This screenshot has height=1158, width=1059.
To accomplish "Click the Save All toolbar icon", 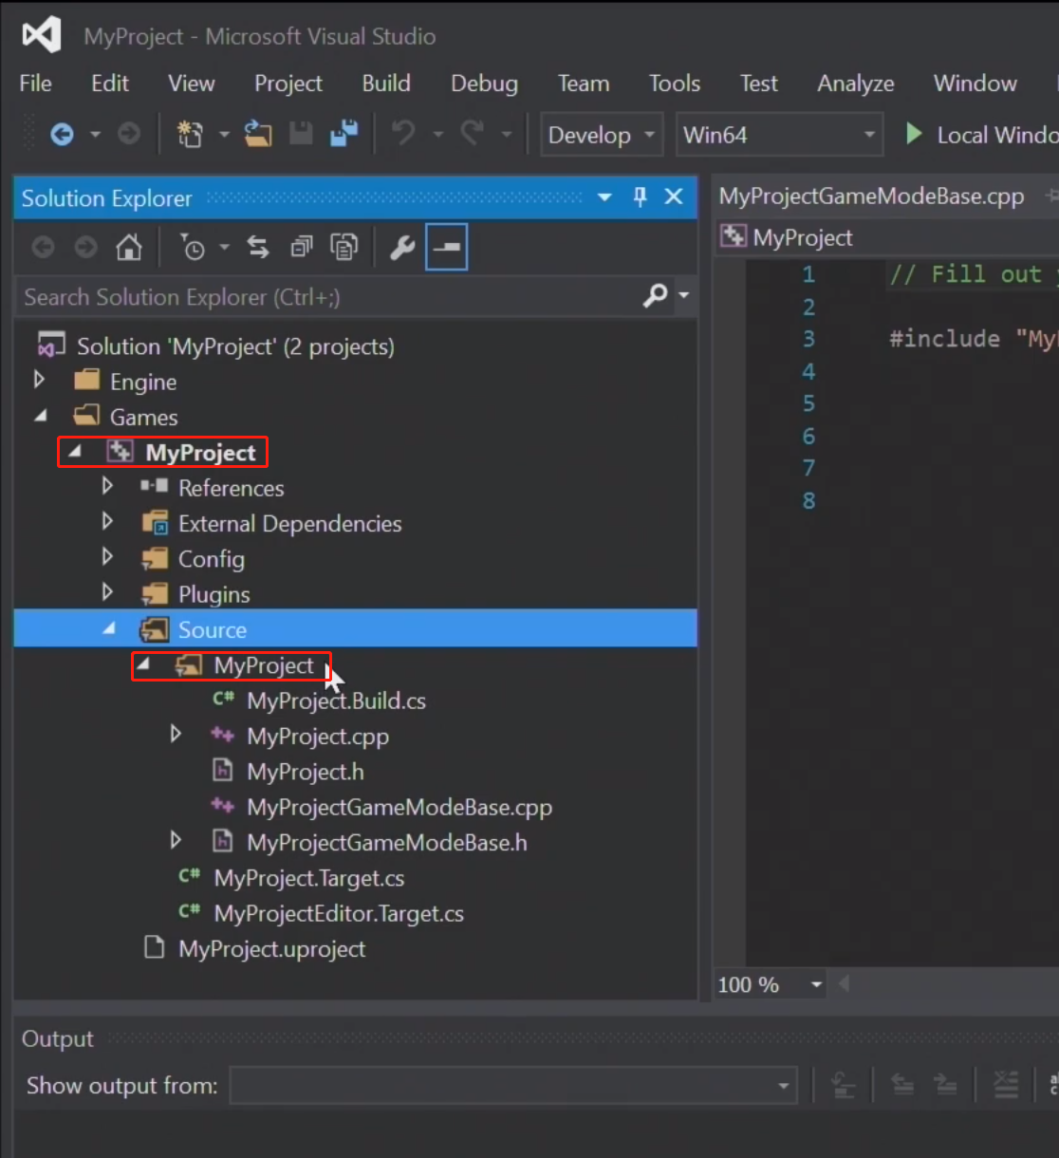I will [x=344, y=135].
